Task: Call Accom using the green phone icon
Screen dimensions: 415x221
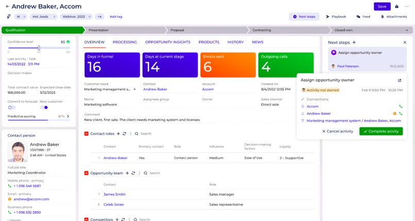Action: point(401,107)
